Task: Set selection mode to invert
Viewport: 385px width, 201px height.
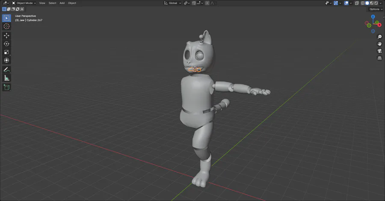Action: coord(18,9)
